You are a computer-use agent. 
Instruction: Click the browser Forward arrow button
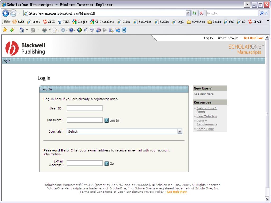click(x=13, y=13)
